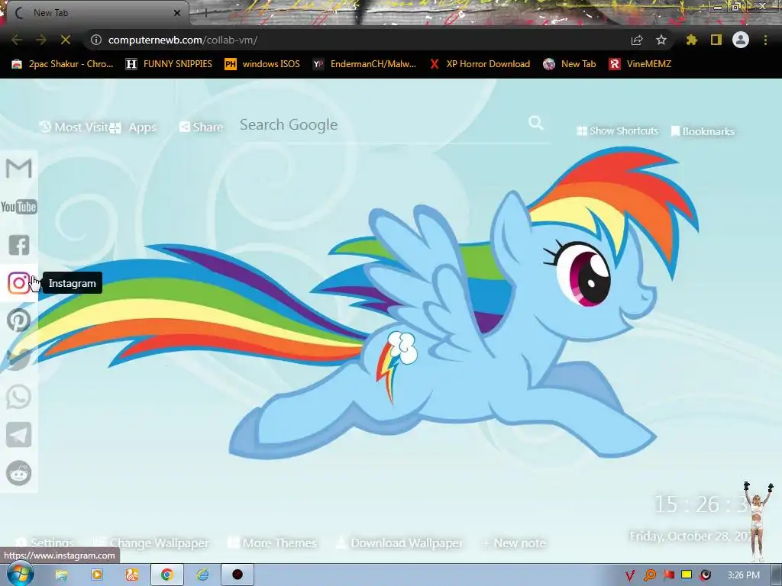The image size is (782, 586).
Task: Go forward in browser history
Action: click(x=41, y=40)
